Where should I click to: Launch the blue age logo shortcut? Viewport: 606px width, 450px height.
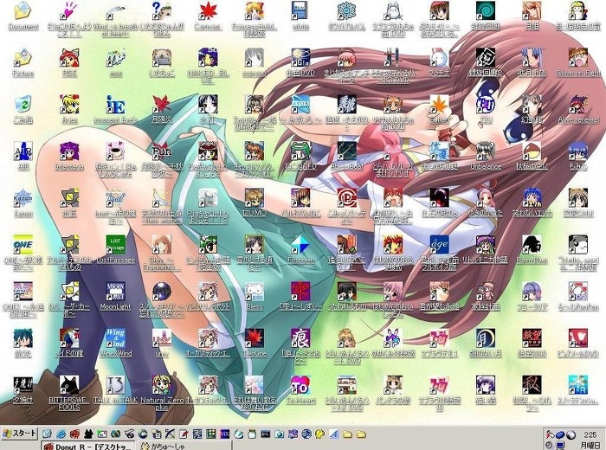pos(440,245)
